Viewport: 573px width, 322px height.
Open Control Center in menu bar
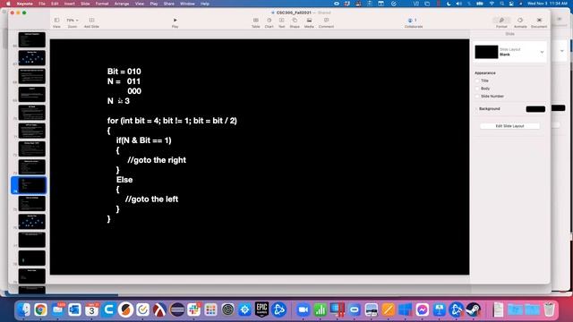(511, 4)
